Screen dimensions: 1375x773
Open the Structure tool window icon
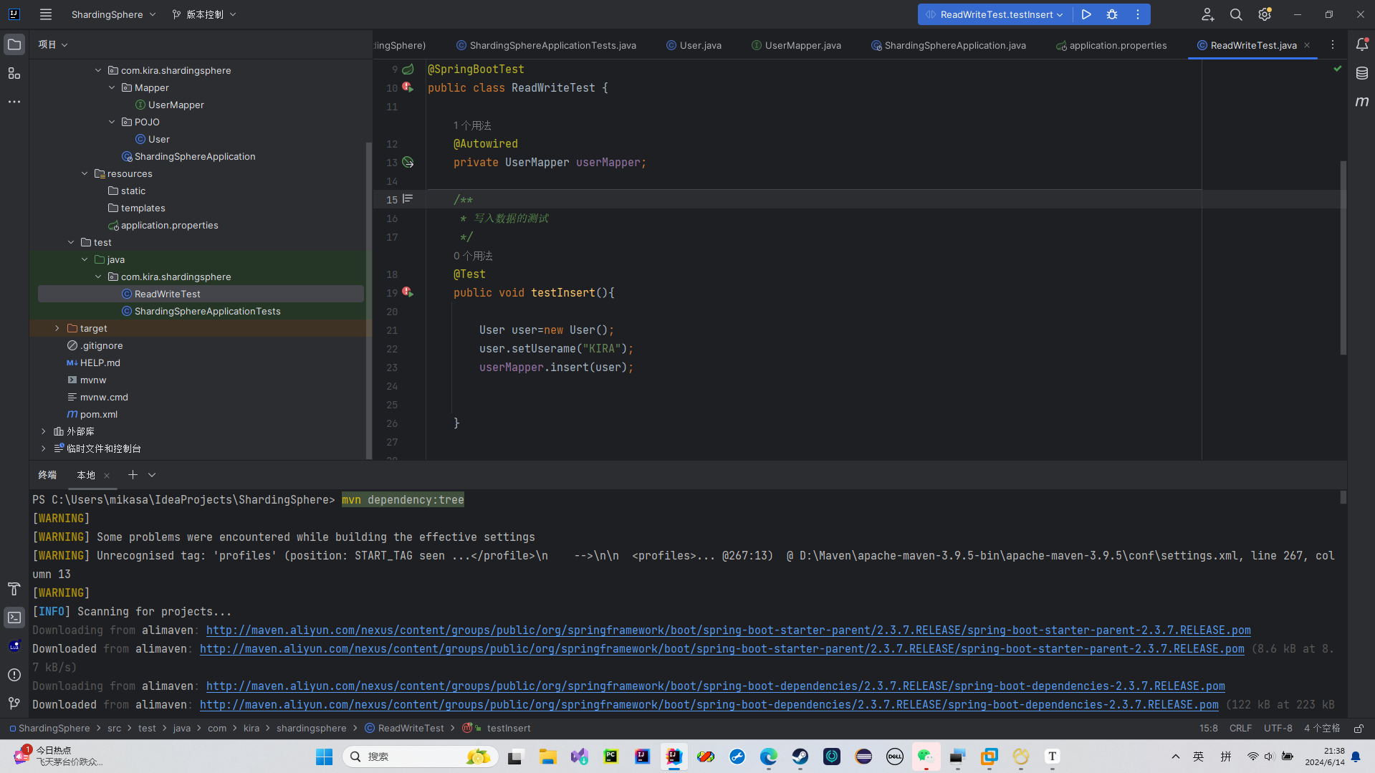pos(14,73)
